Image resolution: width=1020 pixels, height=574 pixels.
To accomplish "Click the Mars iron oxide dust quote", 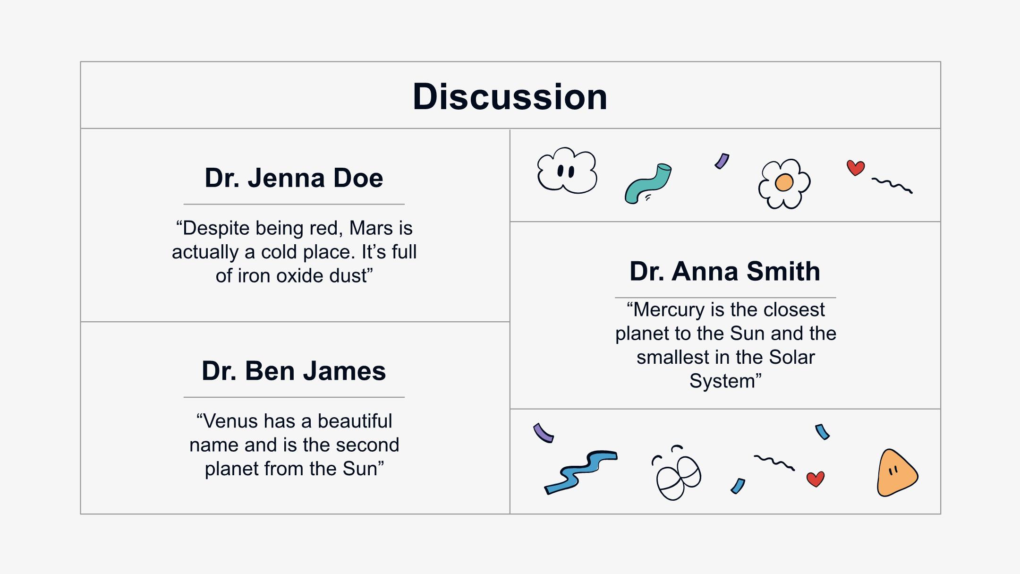I will click(294, 252).
